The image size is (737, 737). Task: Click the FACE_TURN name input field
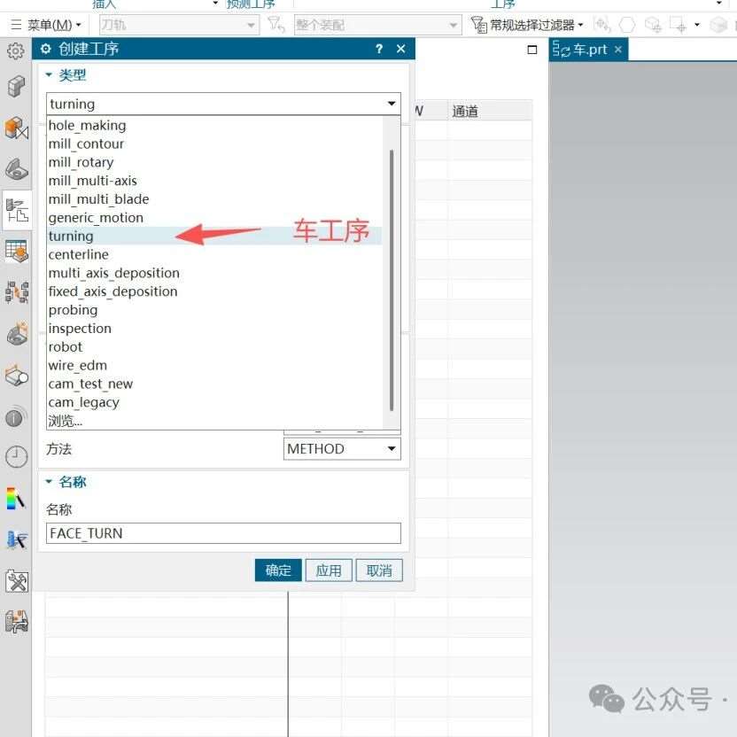[x=223, y=533]
